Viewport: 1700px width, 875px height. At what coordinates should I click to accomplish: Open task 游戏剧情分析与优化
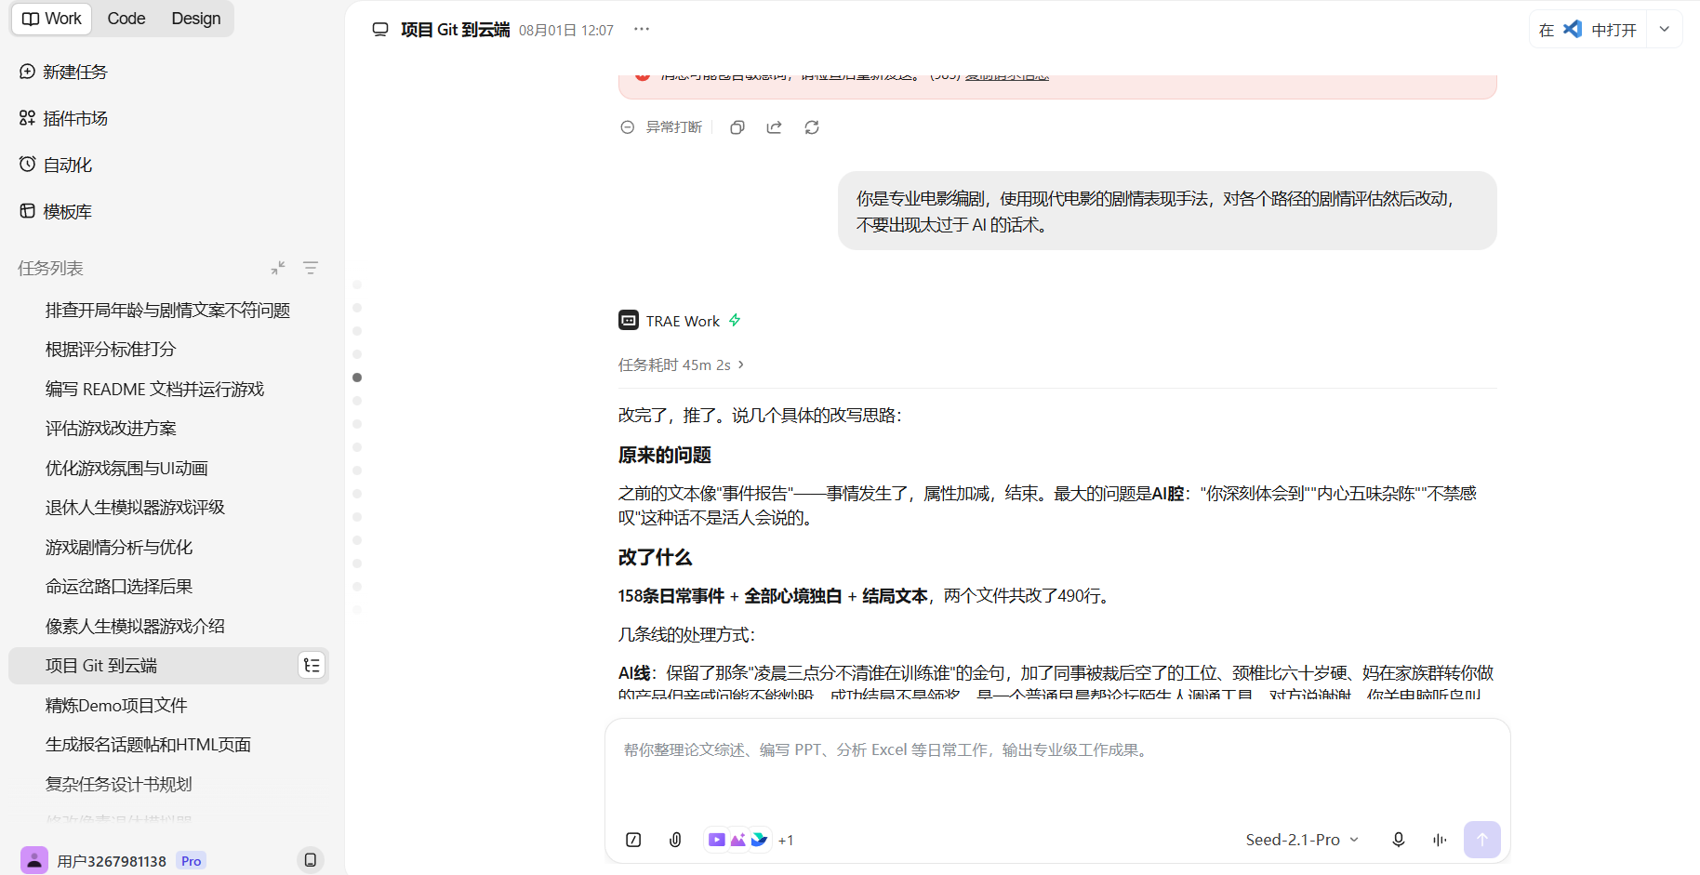click(x=168, y=547)
